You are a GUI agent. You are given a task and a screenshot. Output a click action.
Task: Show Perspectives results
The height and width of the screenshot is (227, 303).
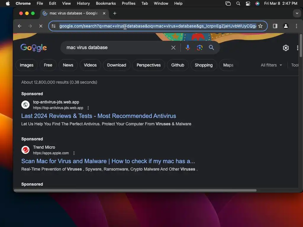click(x=149, y=65)
